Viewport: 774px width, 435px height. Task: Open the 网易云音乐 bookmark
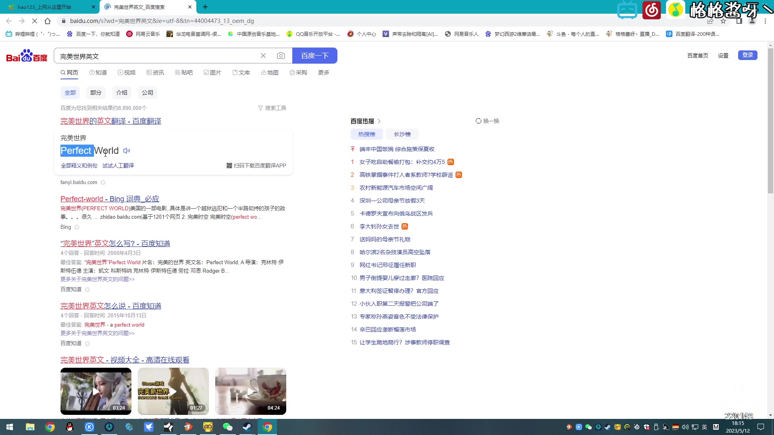pyautogui.click(x=143, y=34)
